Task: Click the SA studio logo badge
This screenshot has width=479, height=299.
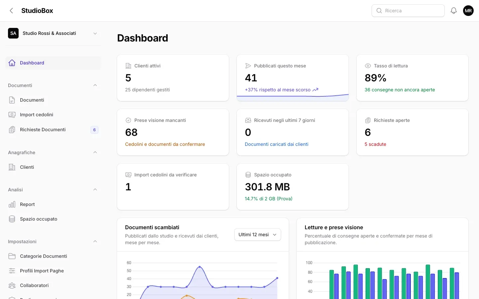Action: click(x=13, y=33)
